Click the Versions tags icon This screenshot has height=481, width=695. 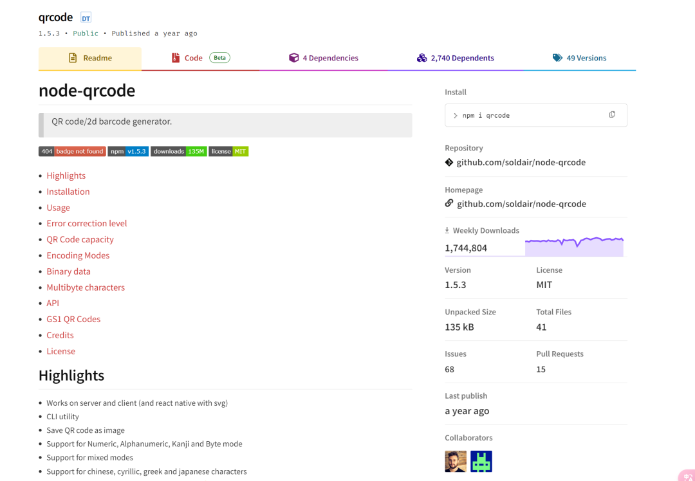[x=557, y=58]
